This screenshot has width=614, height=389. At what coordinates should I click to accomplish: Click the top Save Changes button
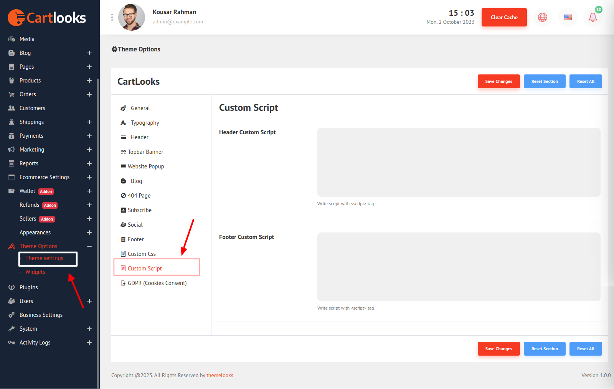pos(498,81)
